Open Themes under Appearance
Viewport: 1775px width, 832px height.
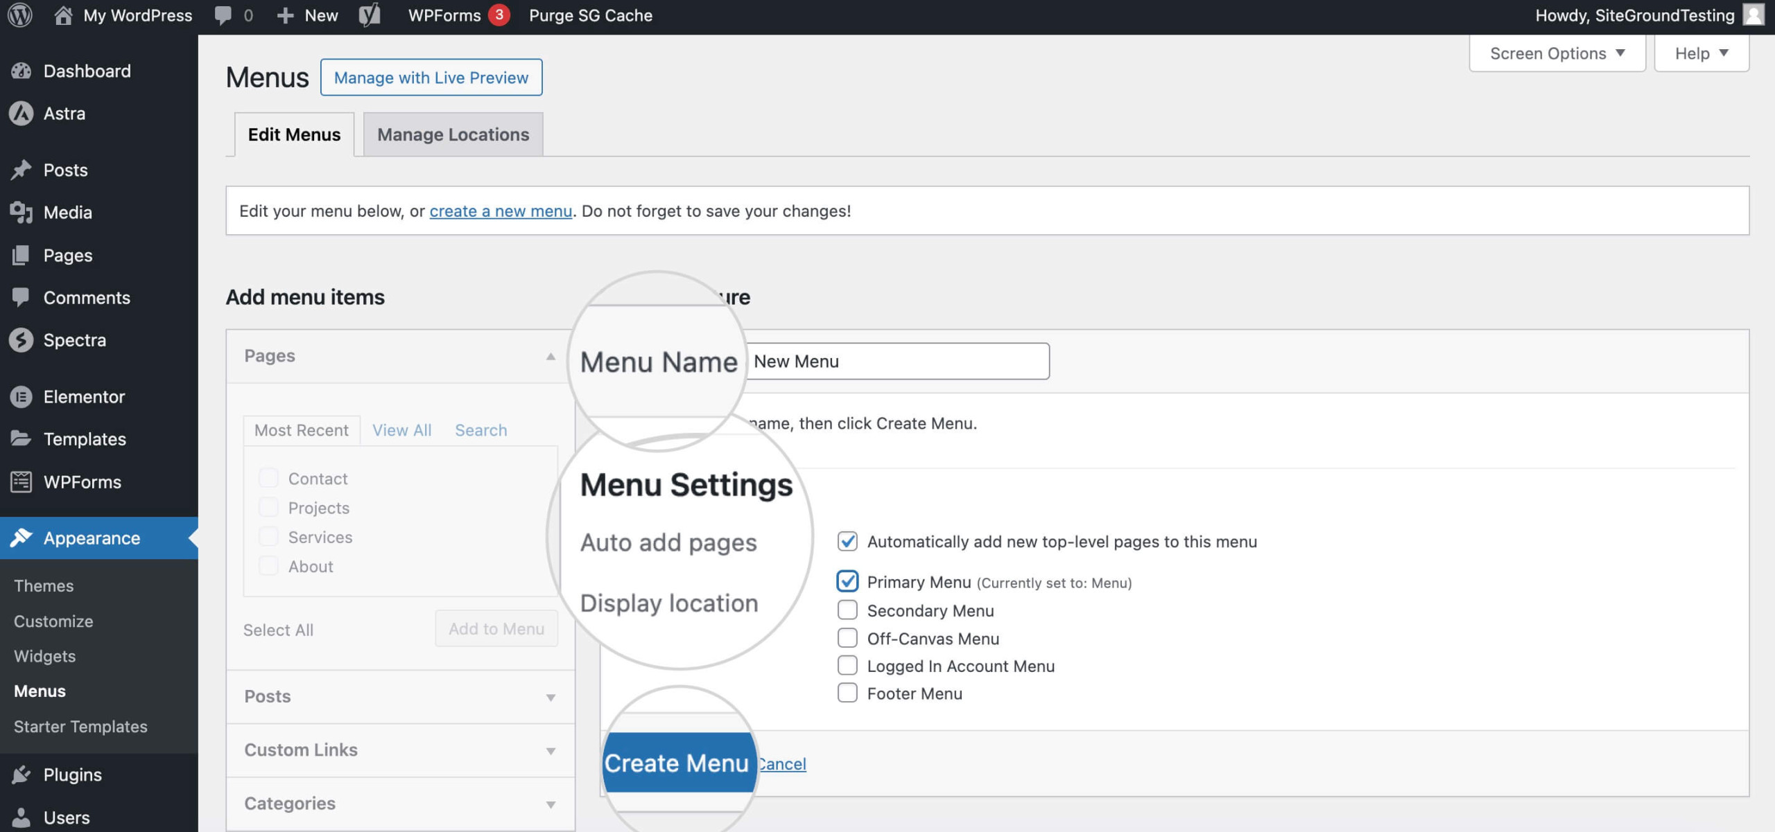click(44, 586)
